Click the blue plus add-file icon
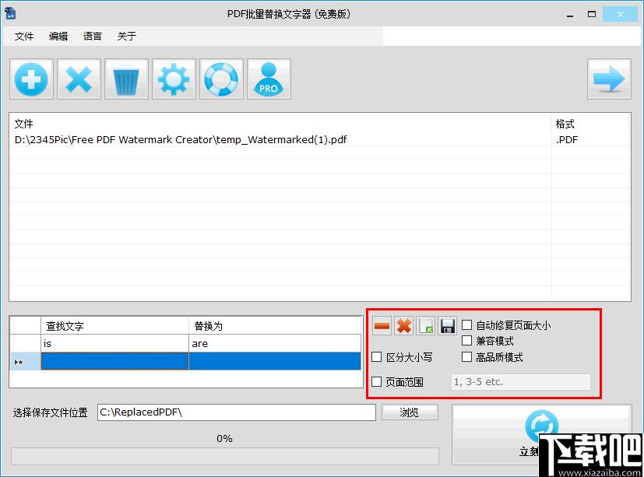Viewport: 644px width, 477px height. [31, 79]
